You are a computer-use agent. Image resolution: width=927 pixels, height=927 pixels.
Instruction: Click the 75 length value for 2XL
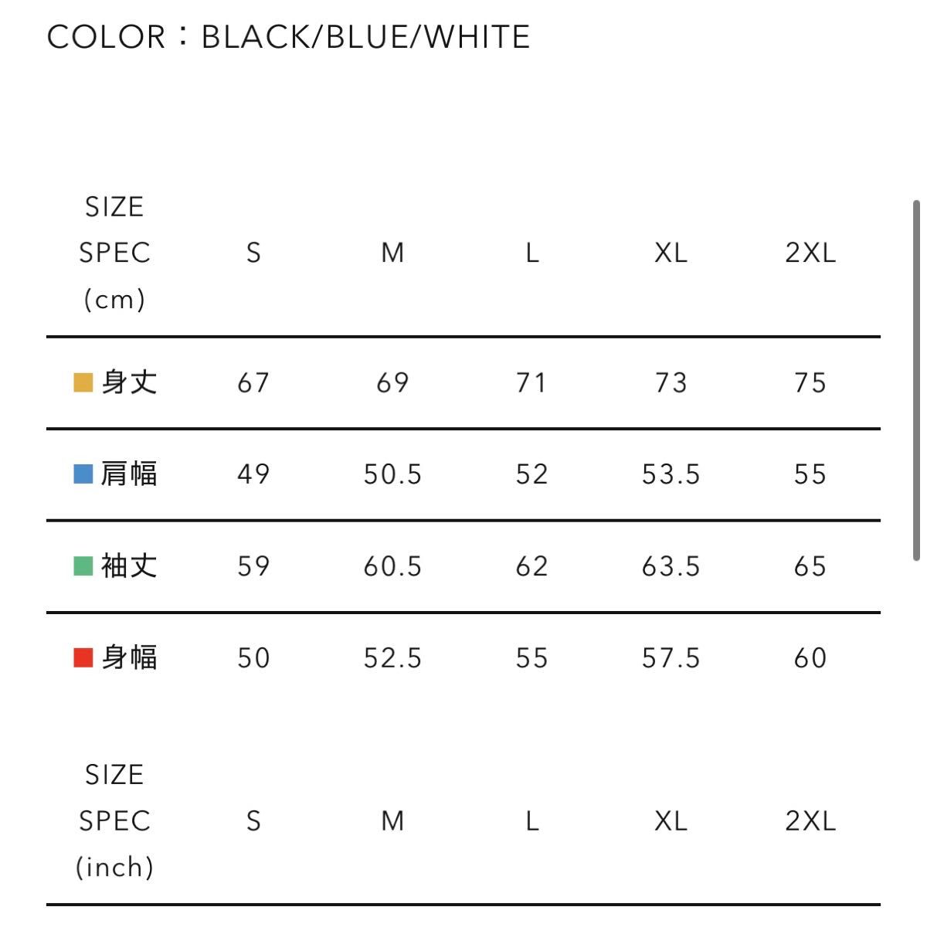[810, 382]
